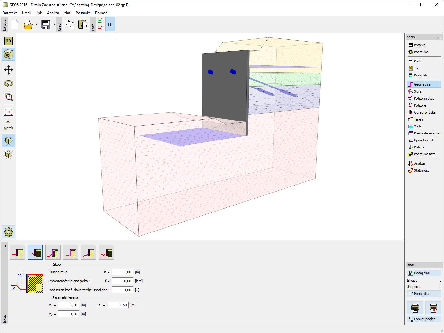Select the Sidra mode in sidebar
This screenshot has height=333, width=444.
pos(418,91)
